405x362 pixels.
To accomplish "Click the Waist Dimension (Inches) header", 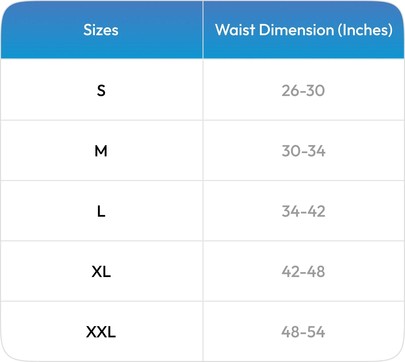I will coord(304,30).
